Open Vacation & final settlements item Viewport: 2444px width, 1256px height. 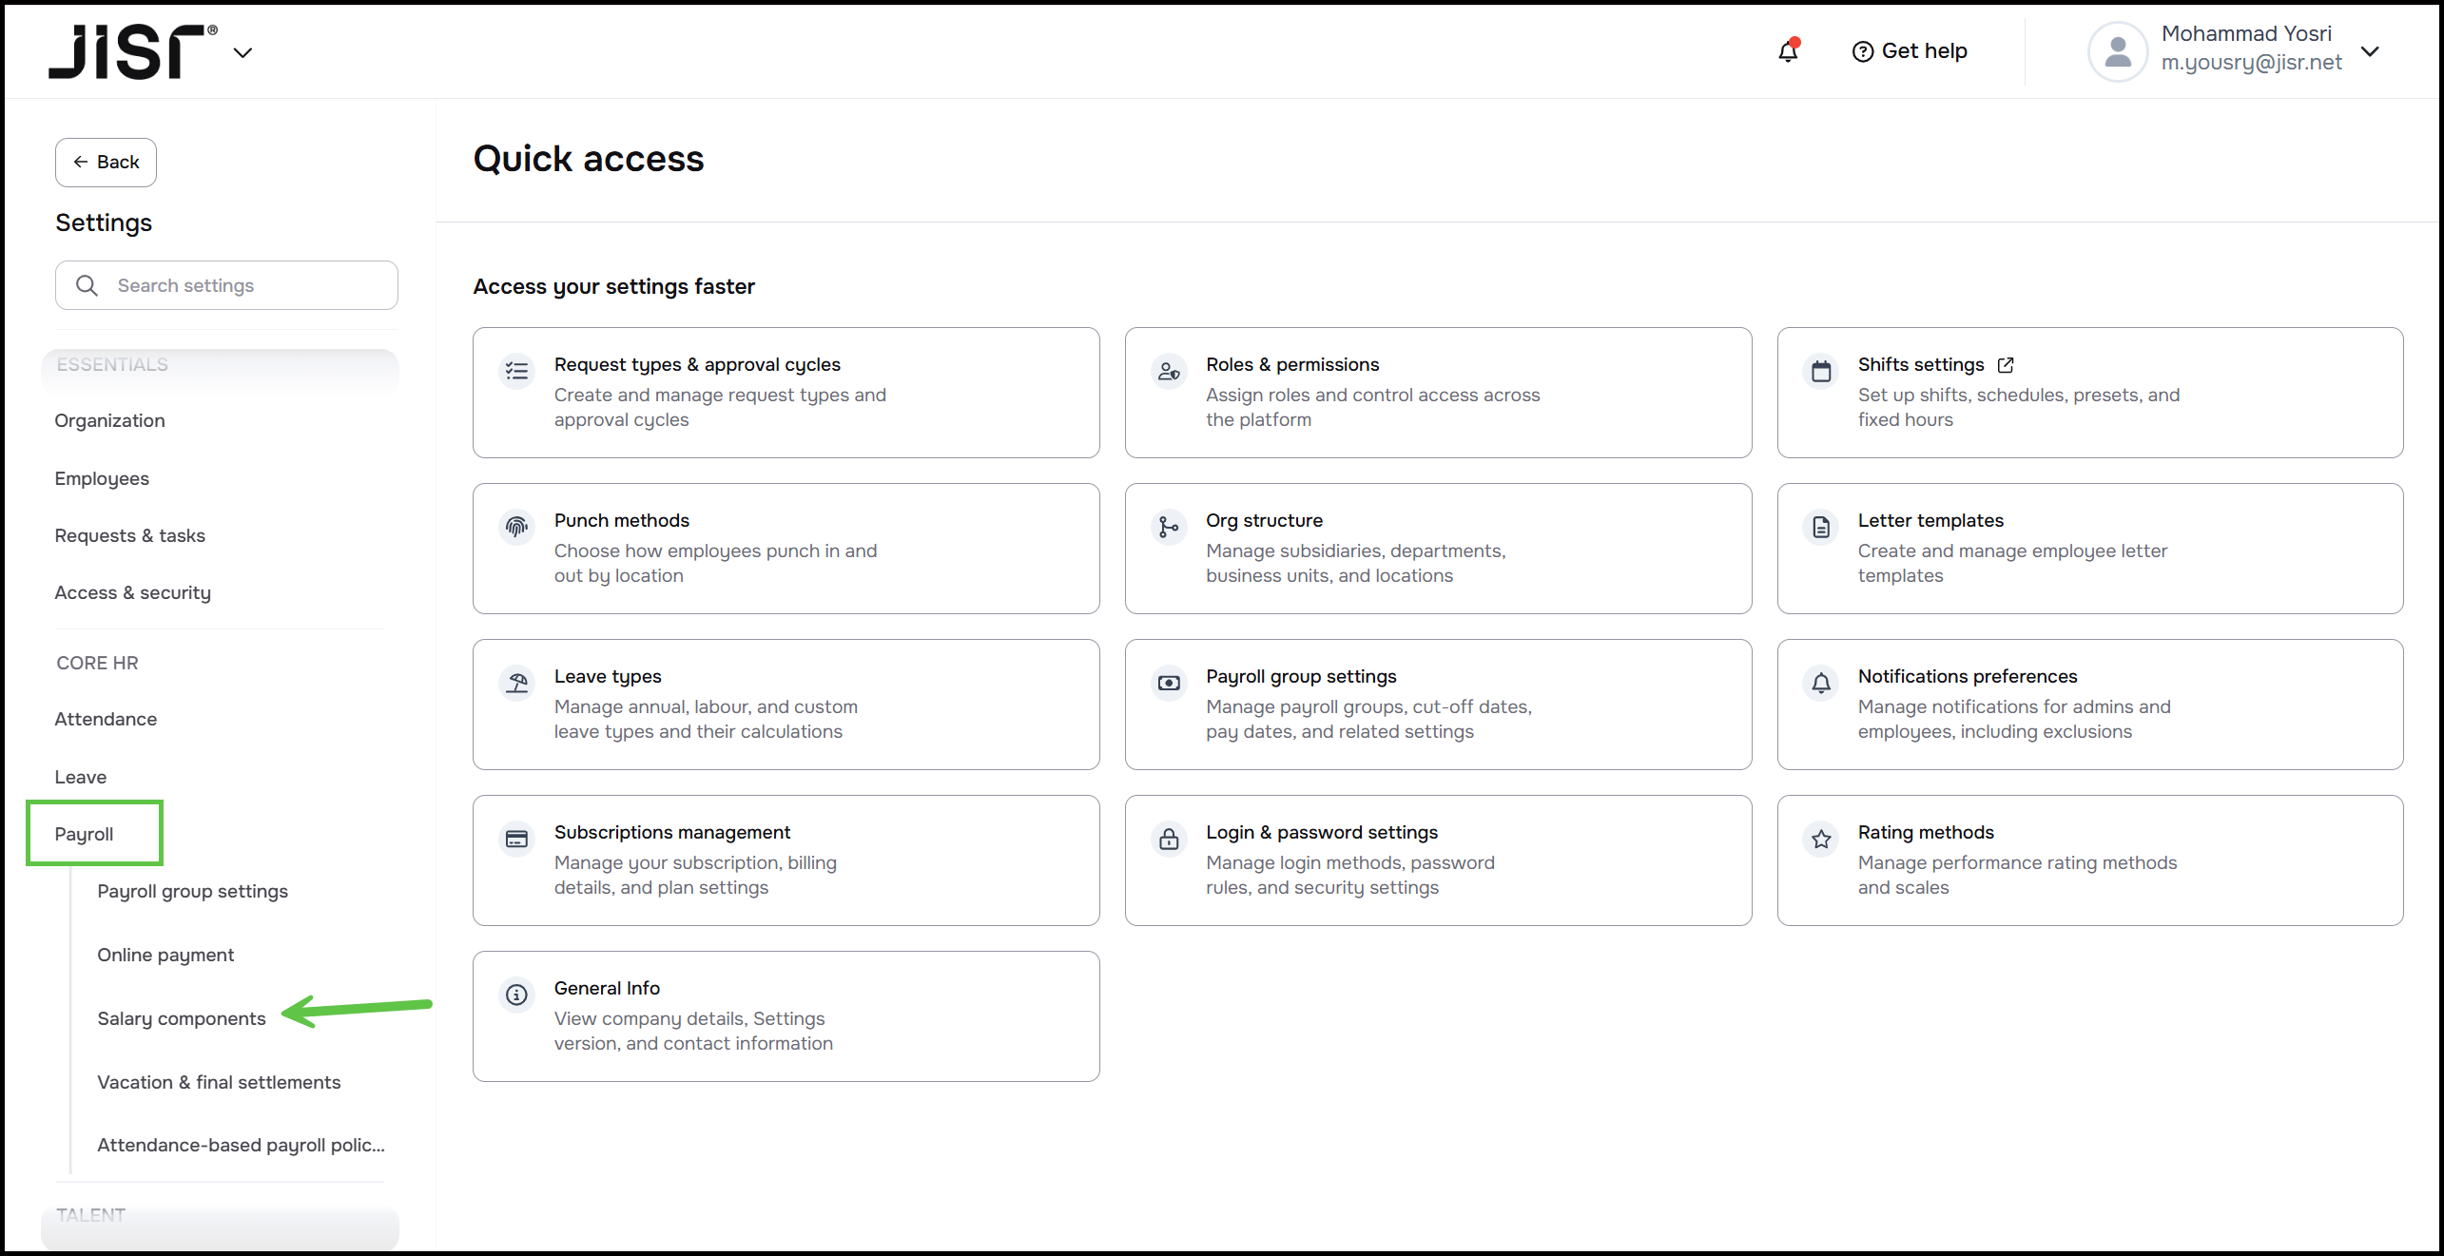pyautogui.click(x=219, y=1082)
